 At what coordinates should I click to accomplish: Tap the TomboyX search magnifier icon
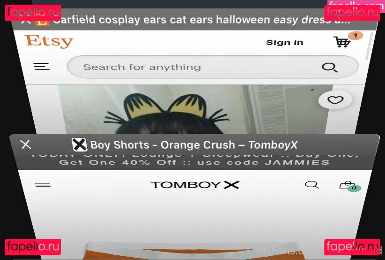(x=312, y=185)
